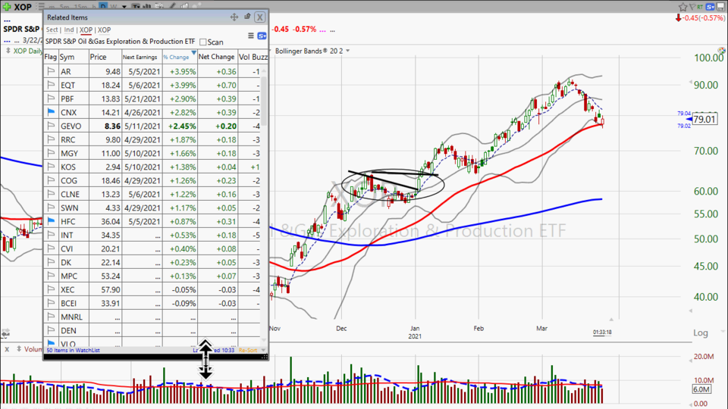Click the green plus icon beside XOP
The width and height of the screenshot is (728, 409).
(7, 6)
